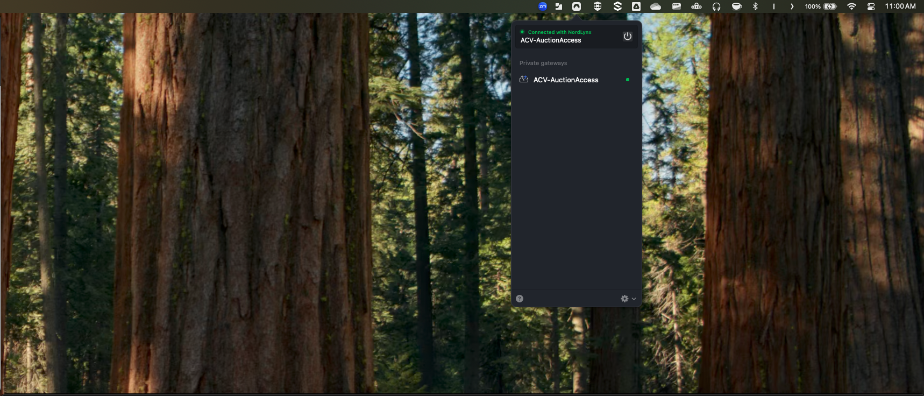
Task: Click the green status dot beside ACV-AuctionAccess
Action: pyautogui.click(x=628, y=80)
